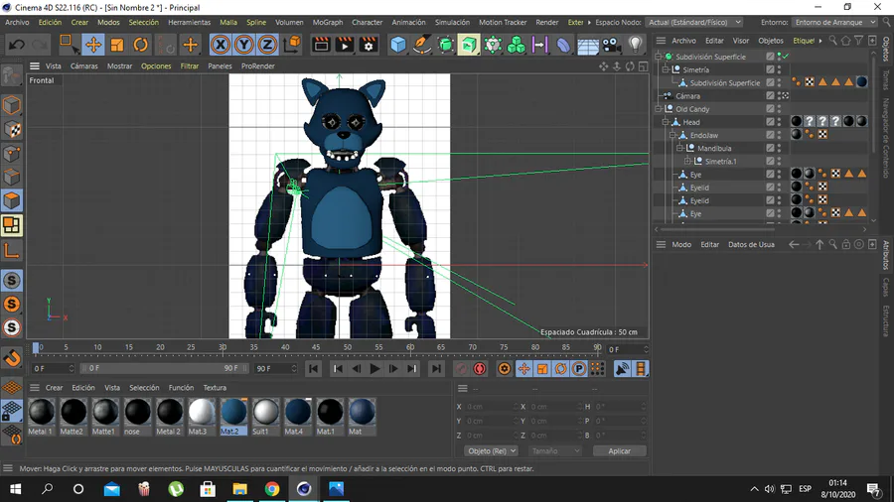Toggle Z axis lock
This screenshot has width=894, height=502.
(267, 45)
